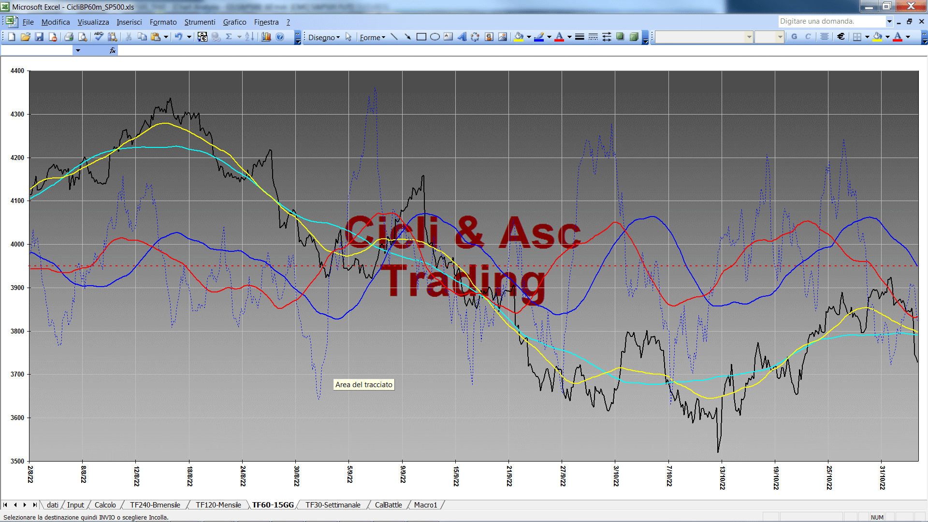Select the Arrow drawing tool
Viewport: 928px width, 522px height.
click(407, 37)
